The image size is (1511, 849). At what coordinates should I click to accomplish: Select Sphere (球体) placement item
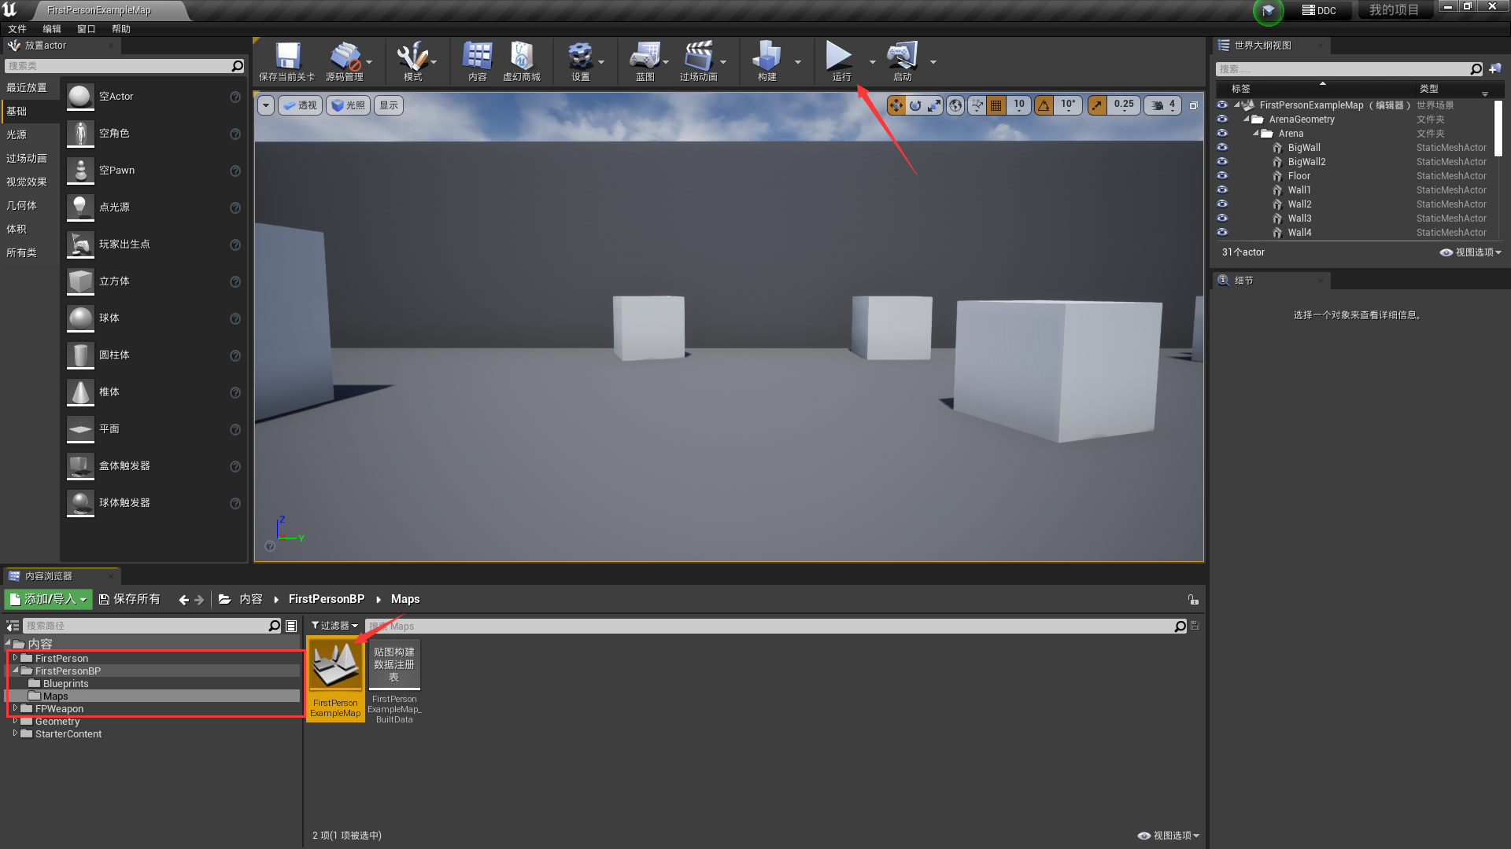154,318
